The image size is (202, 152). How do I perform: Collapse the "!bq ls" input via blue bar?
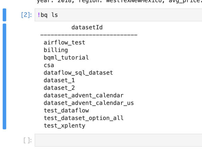4,15
